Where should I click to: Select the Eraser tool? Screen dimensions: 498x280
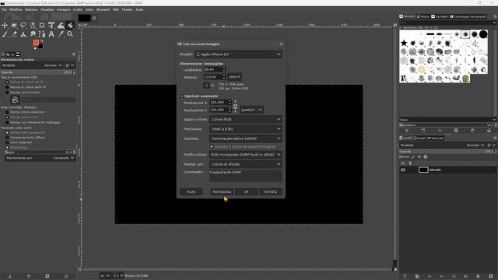pos(14,34)
